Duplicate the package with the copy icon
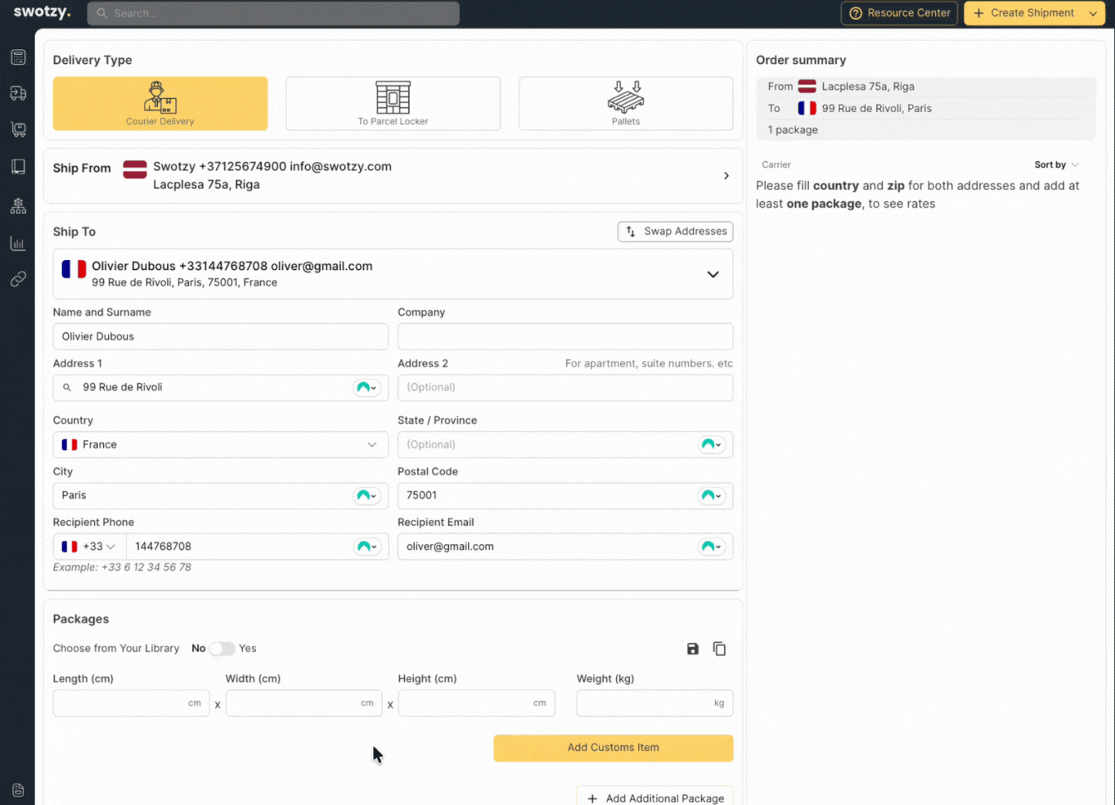Viewport: 1115px width, 805px height. pos(719,648)
